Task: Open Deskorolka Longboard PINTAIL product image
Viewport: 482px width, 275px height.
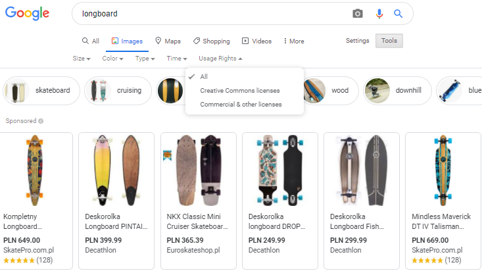Action: point(116,170)
